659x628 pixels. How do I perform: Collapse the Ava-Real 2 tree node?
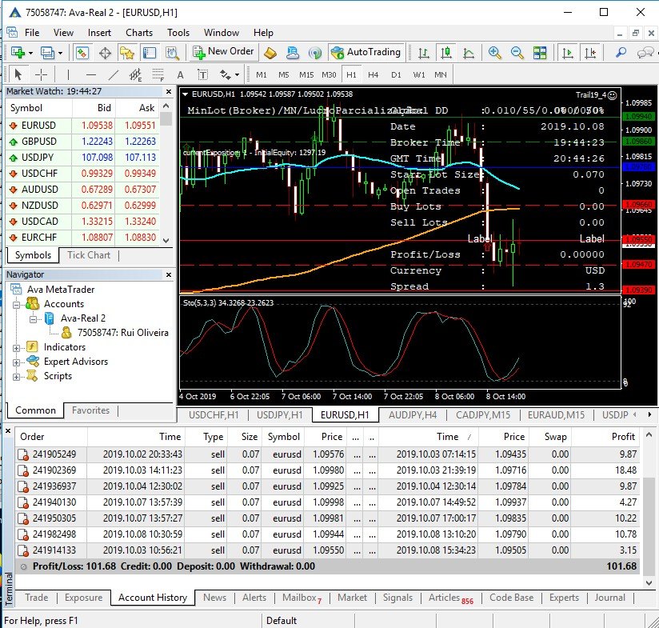coord(33,319)
